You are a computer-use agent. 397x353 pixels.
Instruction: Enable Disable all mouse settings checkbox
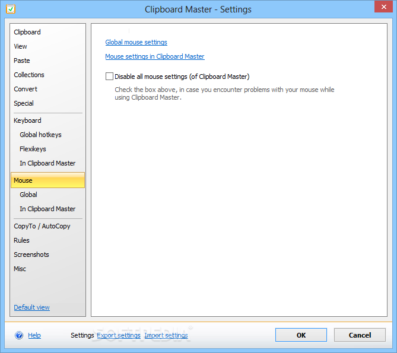(109, 76)
